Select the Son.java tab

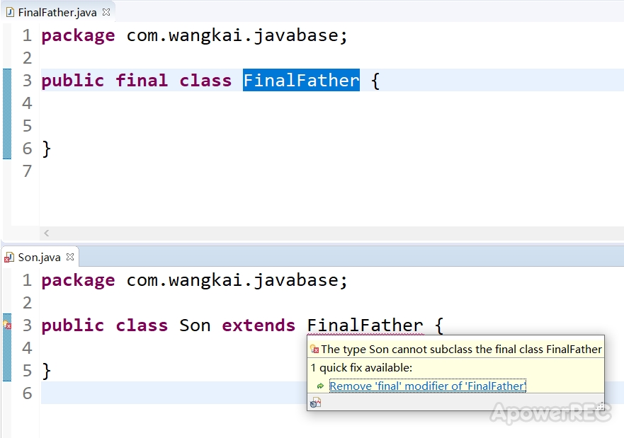39,257
